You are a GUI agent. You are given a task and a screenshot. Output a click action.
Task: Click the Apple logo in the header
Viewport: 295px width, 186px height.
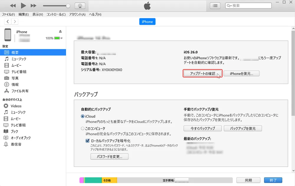147,6
